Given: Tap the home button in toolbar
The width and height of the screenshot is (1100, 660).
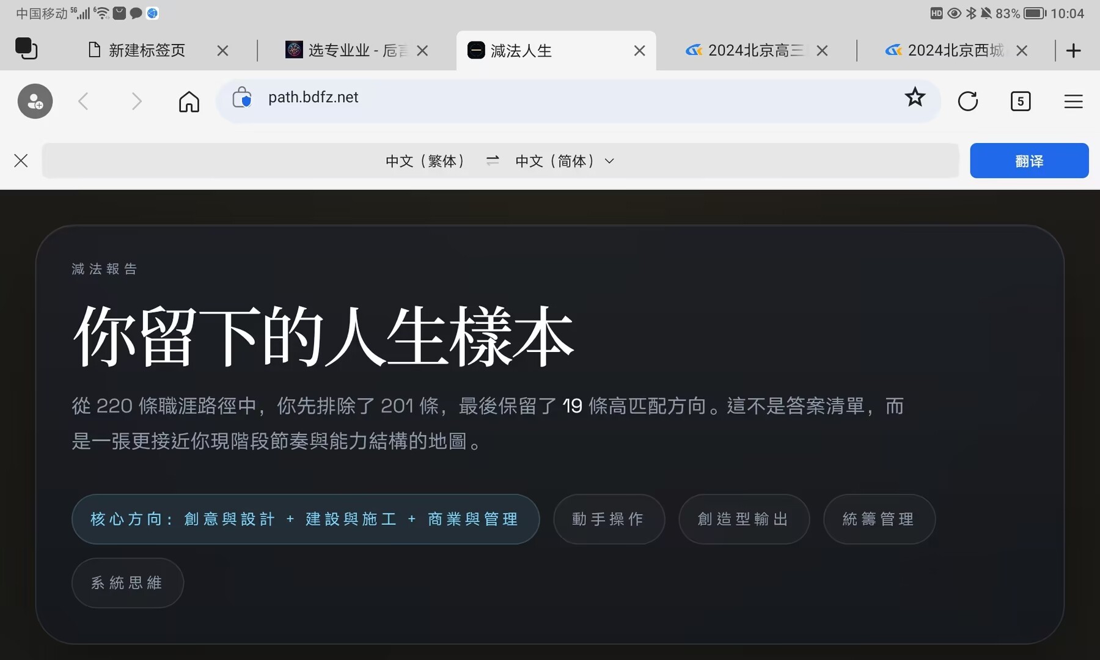Looking at the screenshot, I should [x=189, y=101].
